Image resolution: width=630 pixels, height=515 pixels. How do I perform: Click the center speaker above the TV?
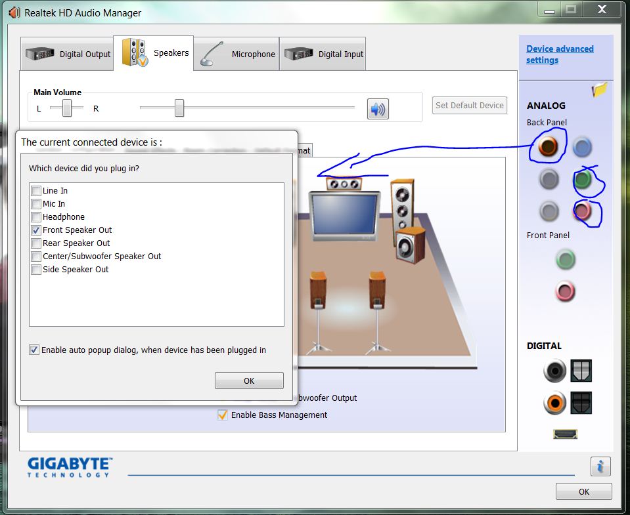click(x=344, y=184)
